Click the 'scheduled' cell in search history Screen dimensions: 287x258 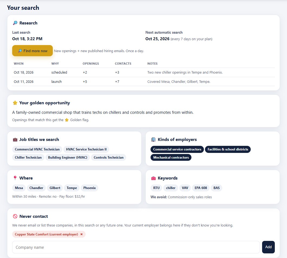tap(59, 72)
